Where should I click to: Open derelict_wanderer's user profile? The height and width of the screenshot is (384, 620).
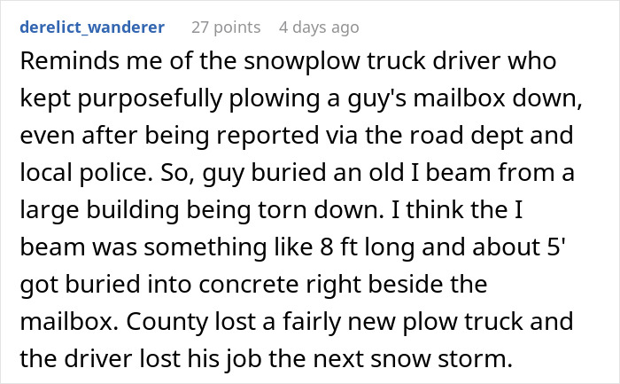(x=90, y=27)
